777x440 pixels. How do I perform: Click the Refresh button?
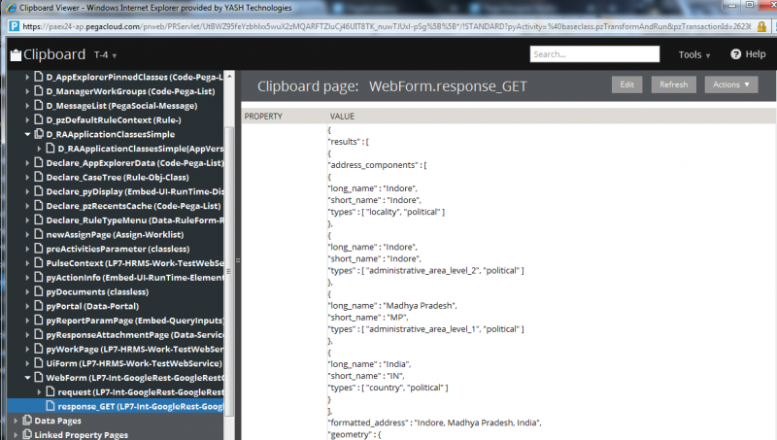pyautogui.click(x=673, y=85)
